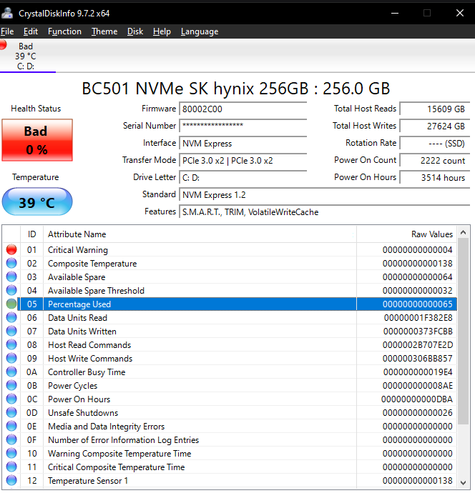Viewport: 475px width, 493px height.
Task: Click blue status icon for Data Units Read
Action: click(x=11, y=317)
